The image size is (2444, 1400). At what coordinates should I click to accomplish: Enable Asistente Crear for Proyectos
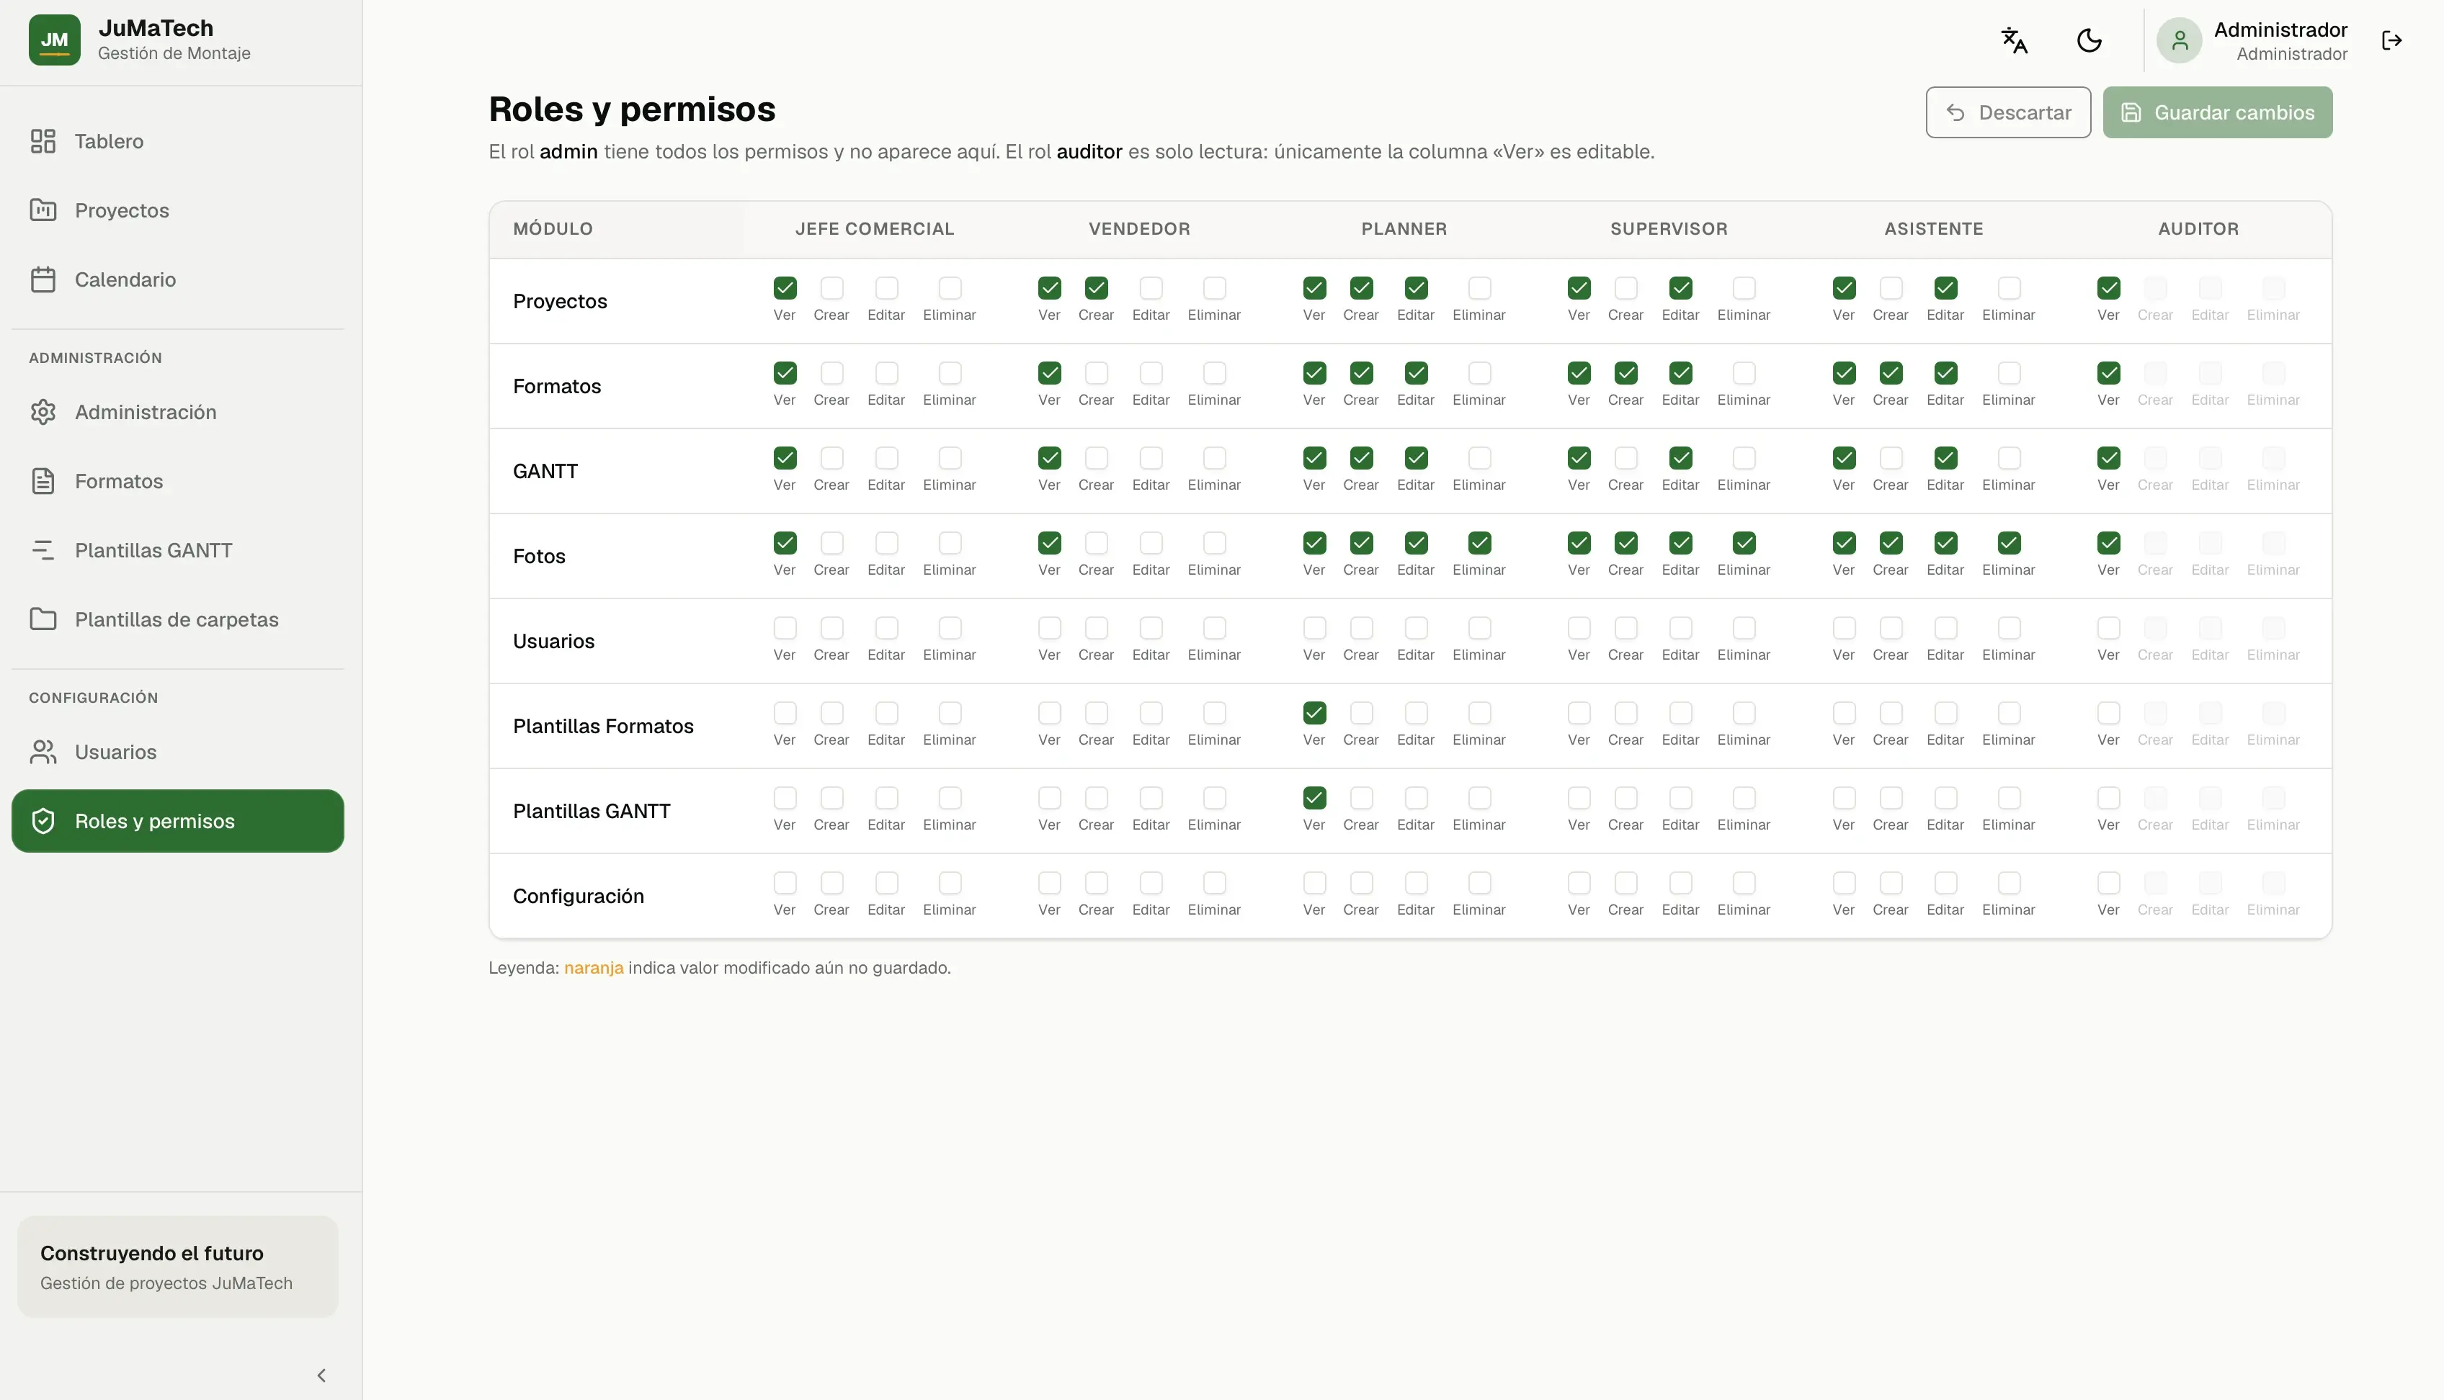(1890, 287)
